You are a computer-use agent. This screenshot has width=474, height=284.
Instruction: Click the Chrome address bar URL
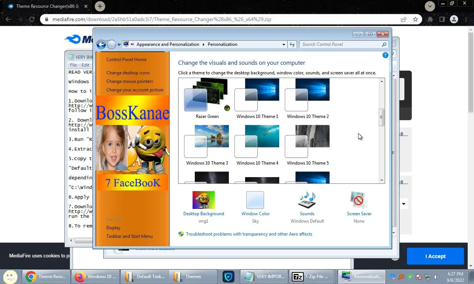(162, 19)
